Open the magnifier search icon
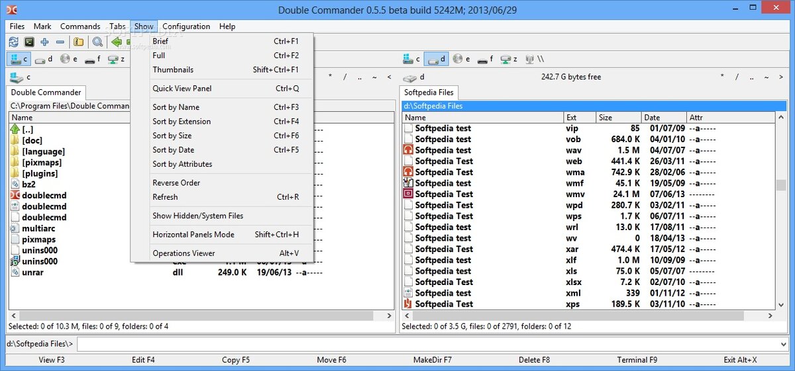 pyautogui.click(x=98, y=42)
